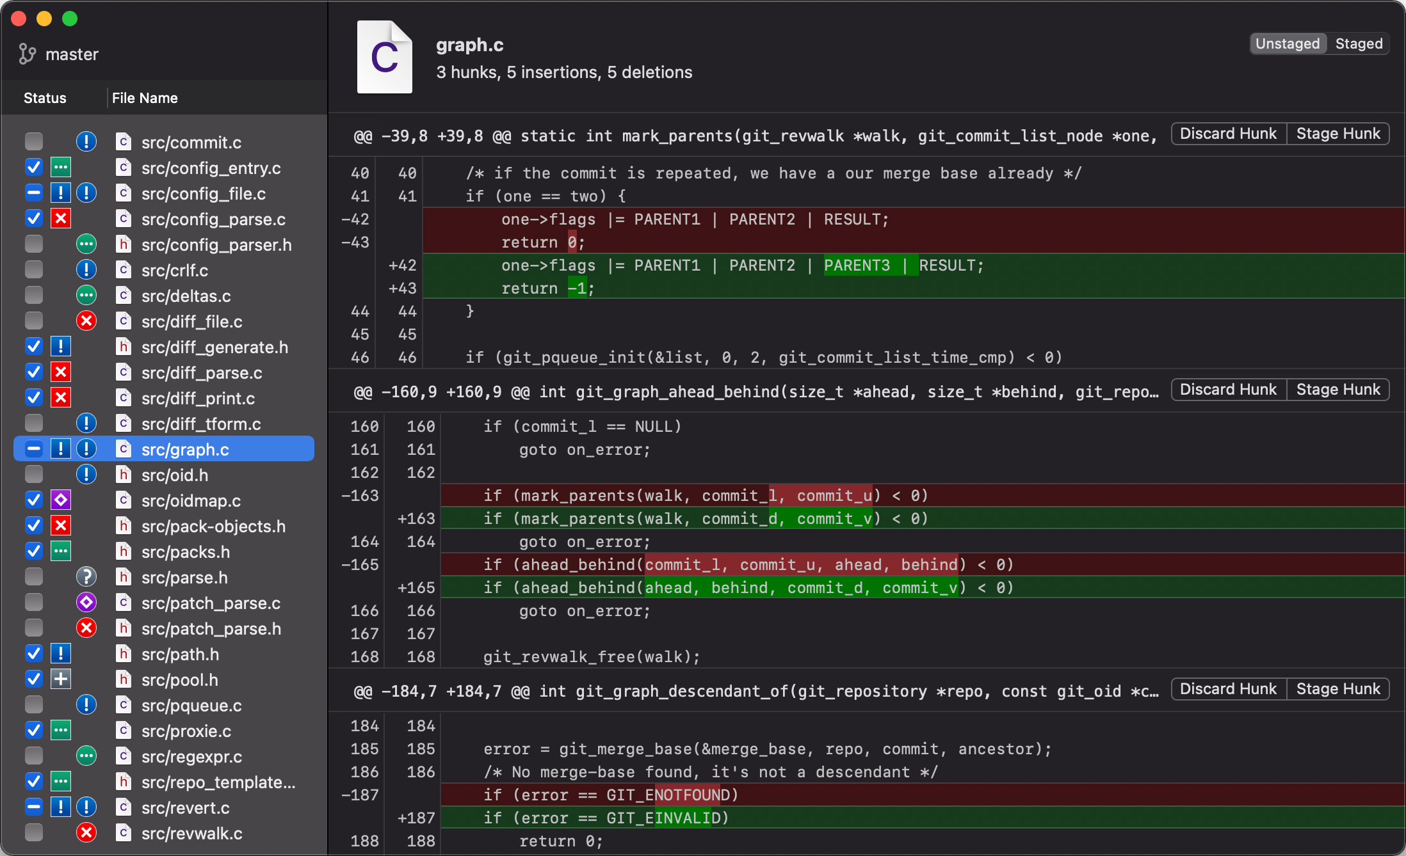Image resolution: width=1406 pixels, height=856 pixels.
Task: Click the purple diamond staged icon for src/oidmap.c
Action: tap(61, 500)
